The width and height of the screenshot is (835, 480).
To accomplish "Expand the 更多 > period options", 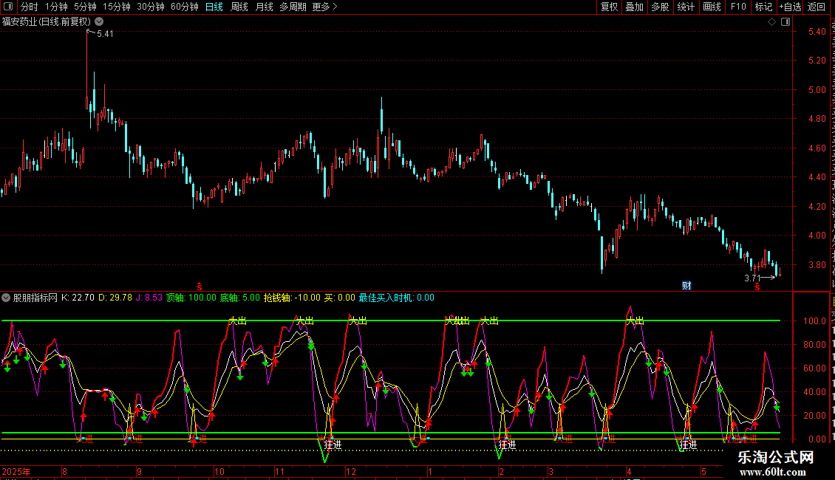I will [x=324, y=7].
